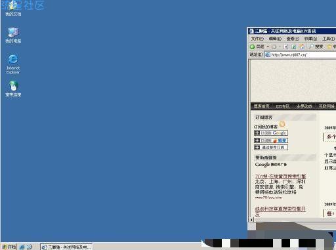Click the Search (搜索) toolbar button
Screen dimensions: 336x250
pos(316,47)
